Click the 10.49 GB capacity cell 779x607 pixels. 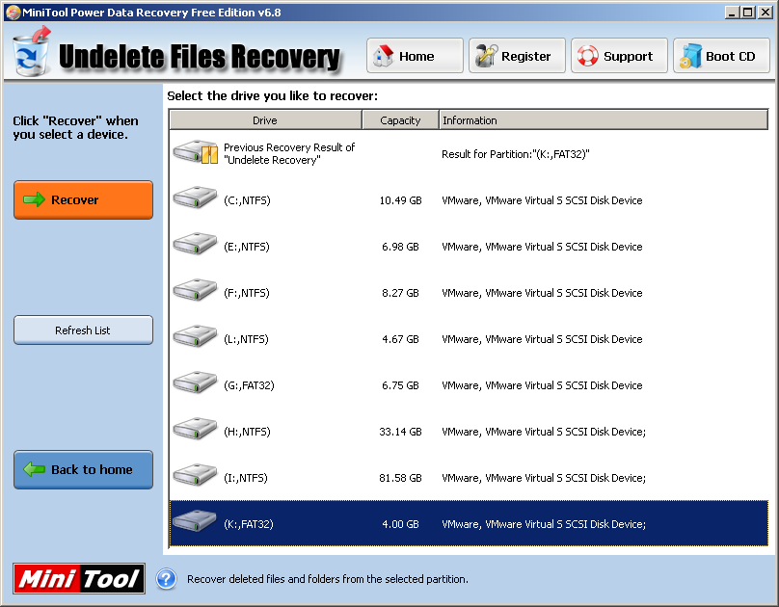(x=400, y=200)
